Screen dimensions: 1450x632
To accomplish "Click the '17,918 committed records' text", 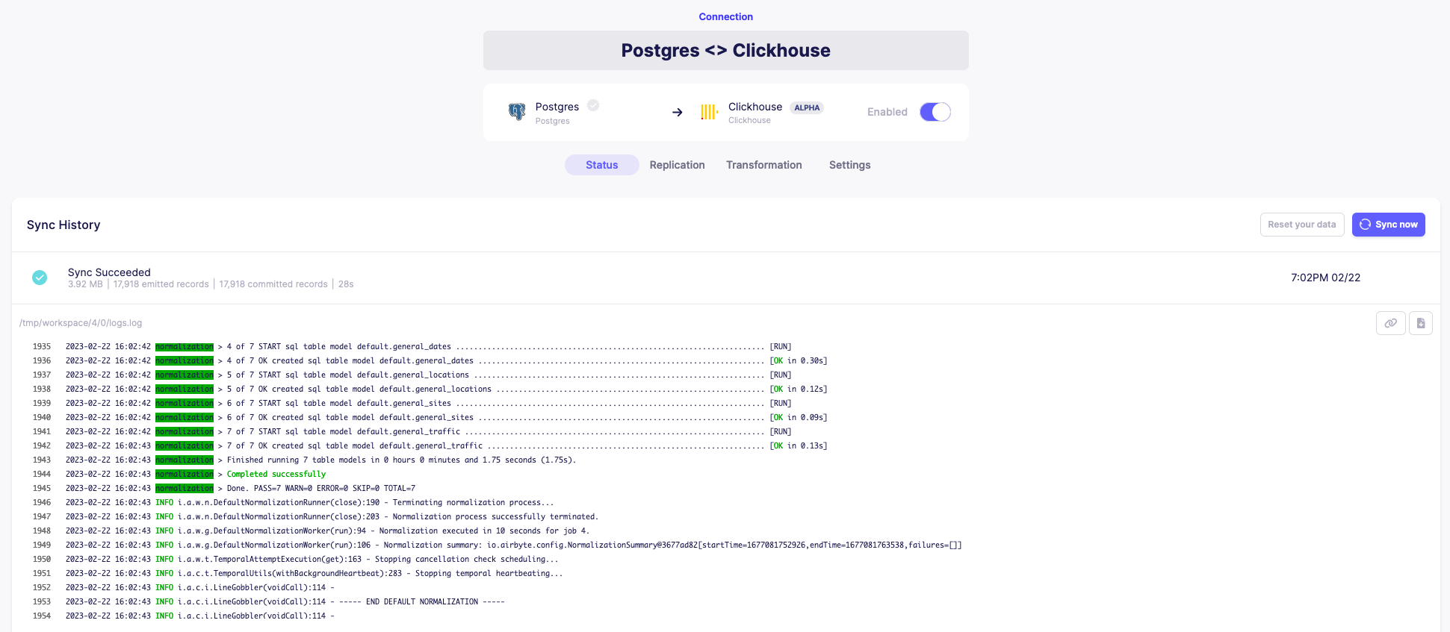I will [273, 284].
